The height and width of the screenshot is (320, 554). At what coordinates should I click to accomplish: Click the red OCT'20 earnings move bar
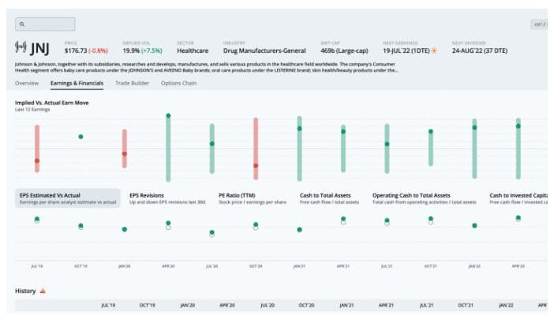click(256, 142)
